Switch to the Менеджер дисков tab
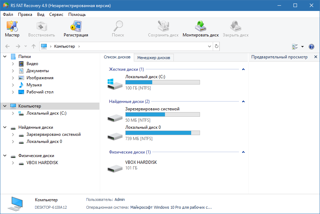This screenshot has width=320, height=214. (x=154, y=58)
